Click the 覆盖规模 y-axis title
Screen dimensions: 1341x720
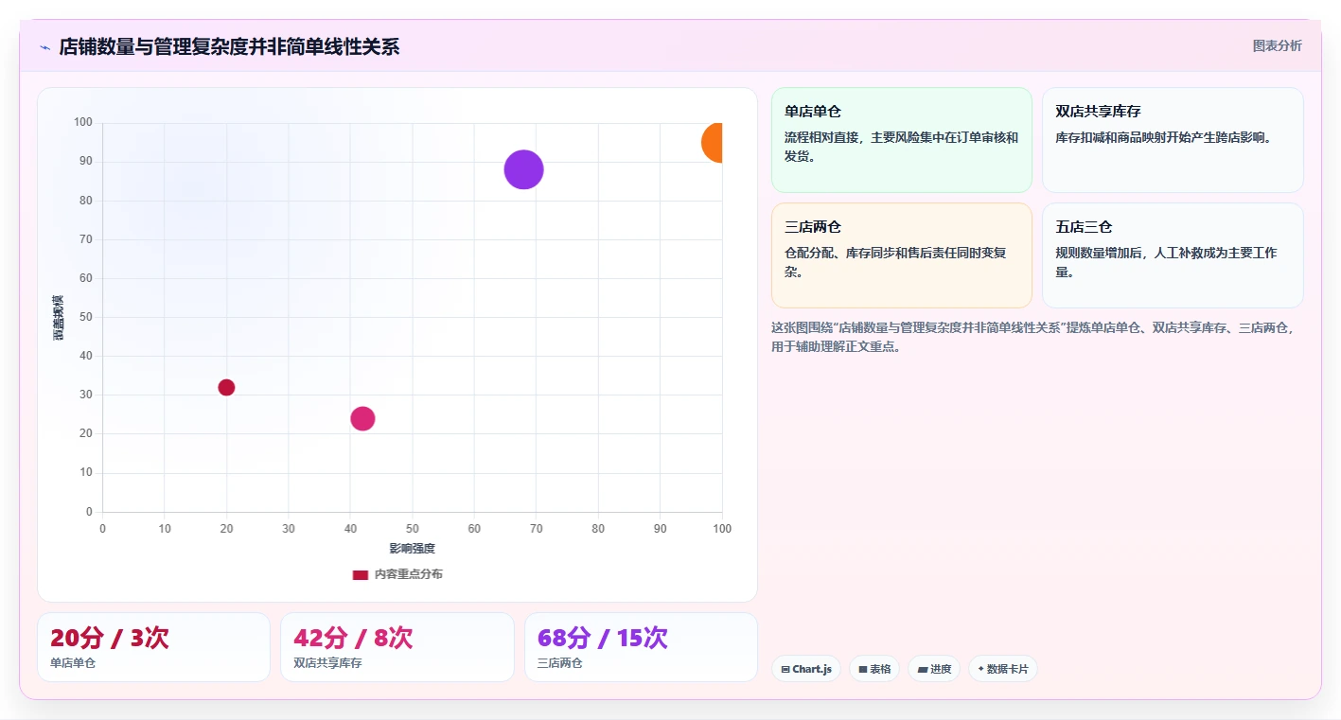tap(59, 318)
